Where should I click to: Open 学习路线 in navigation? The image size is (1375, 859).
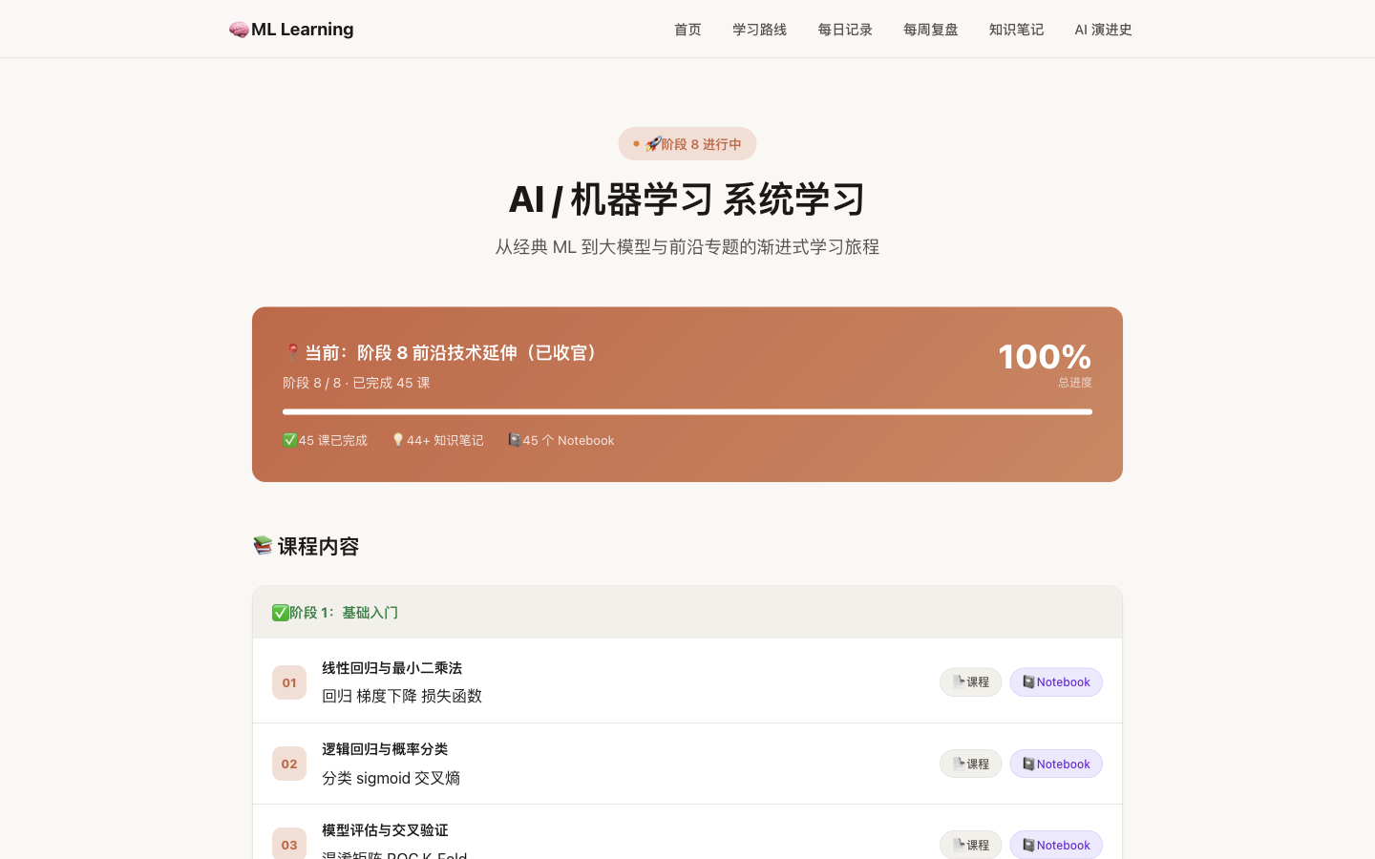click(x=759, y=30)
